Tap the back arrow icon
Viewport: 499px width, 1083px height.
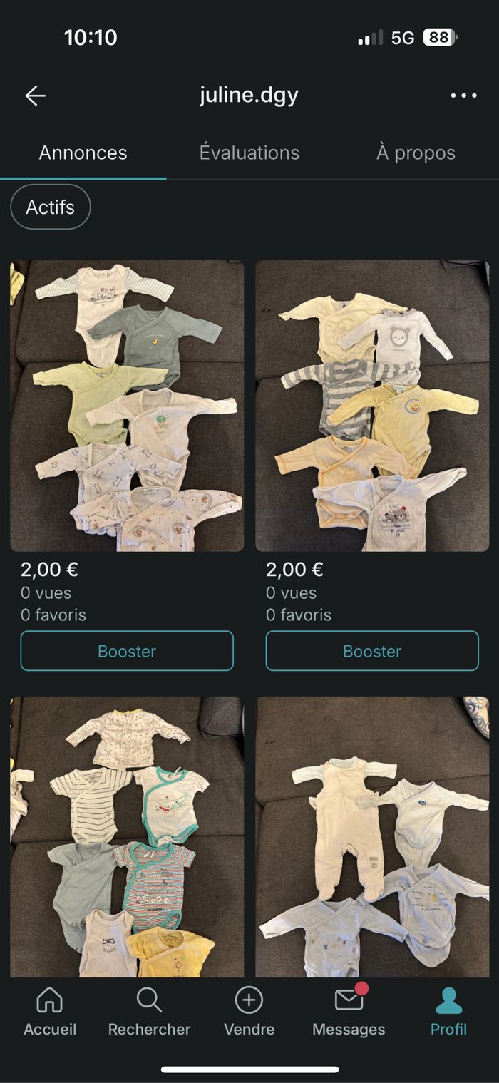click(35, 96)
